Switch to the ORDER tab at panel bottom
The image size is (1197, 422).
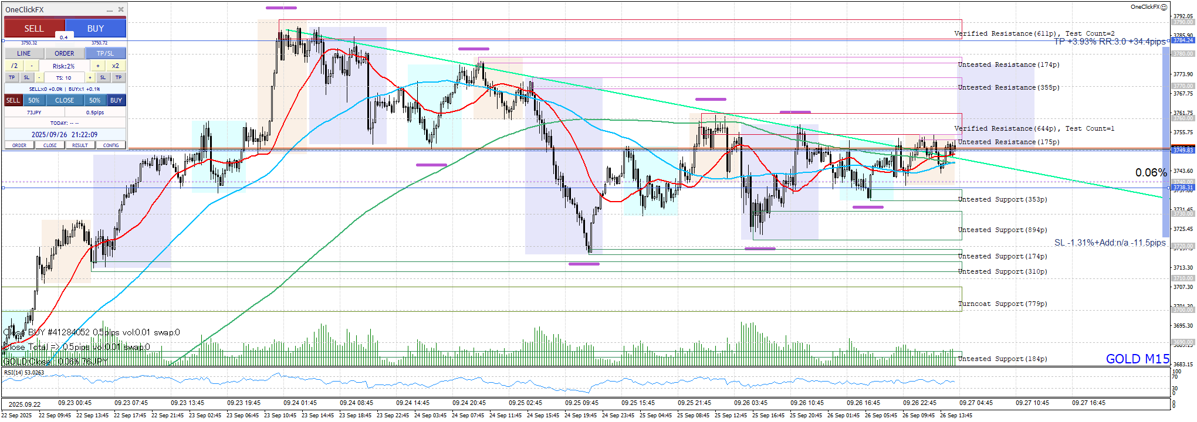19,145
